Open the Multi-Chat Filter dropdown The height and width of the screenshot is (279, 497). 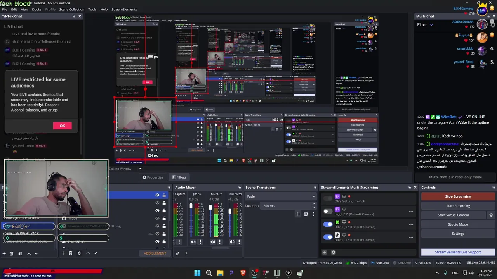tap(425, 25)
